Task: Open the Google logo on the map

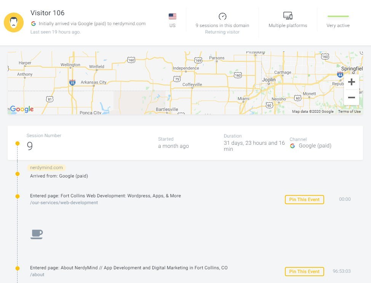Action: coord(22,109)
